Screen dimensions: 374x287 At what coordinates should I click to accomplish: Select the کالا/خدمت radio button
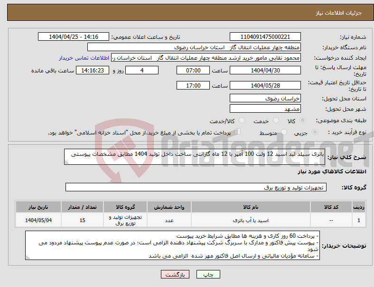coord(242,120)
